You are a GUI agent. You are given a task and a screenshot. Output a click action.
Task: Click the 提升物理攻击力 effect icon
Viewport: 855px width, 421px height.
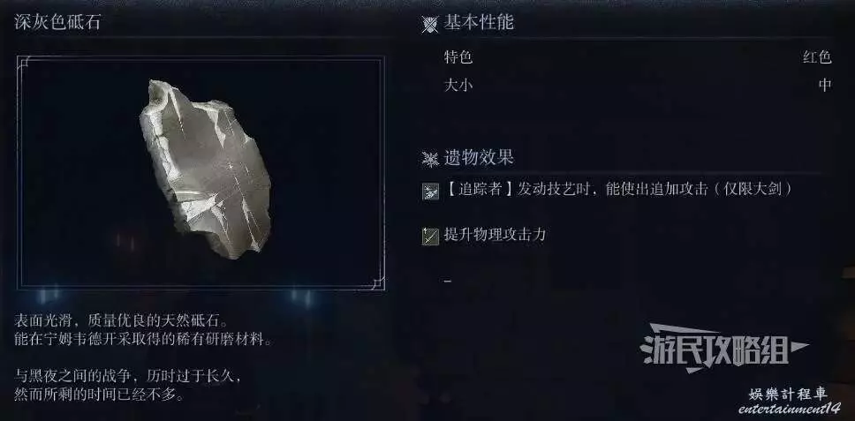point(430,237)
